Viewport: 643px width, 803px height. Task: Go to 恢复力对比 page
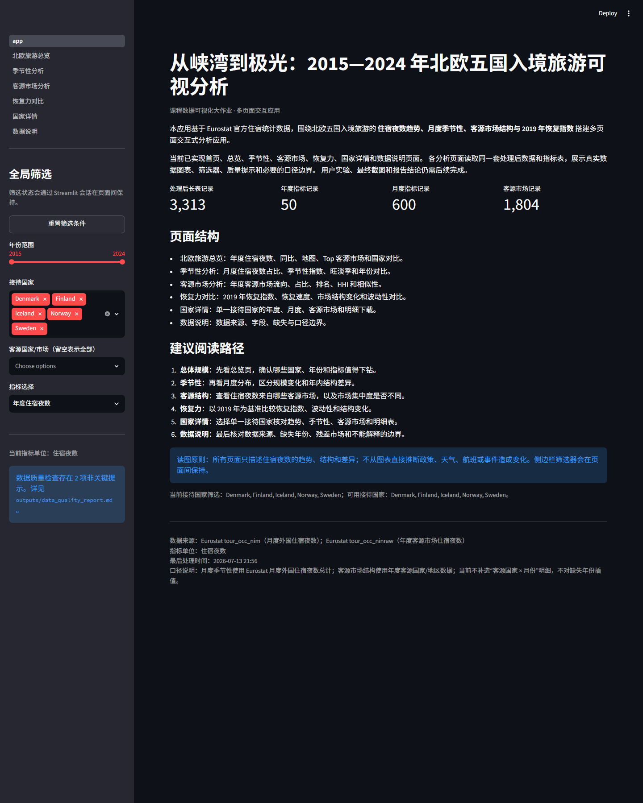[x=67, y=101]
